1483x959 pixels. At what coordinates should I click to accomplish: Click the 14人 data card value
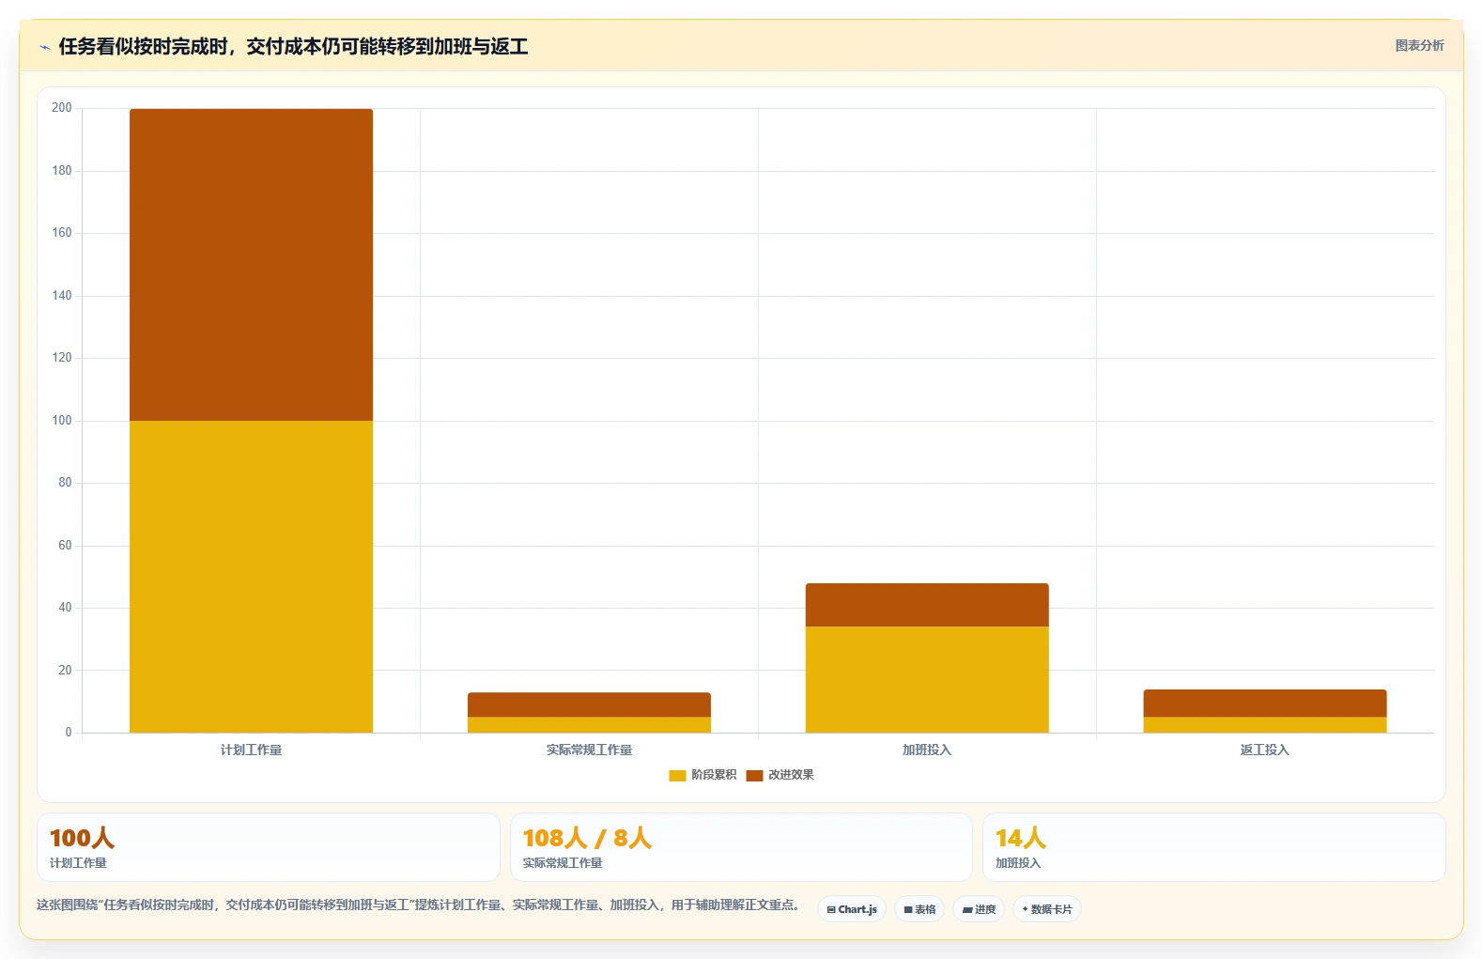pyautogui.click(x=1021, y=838)
